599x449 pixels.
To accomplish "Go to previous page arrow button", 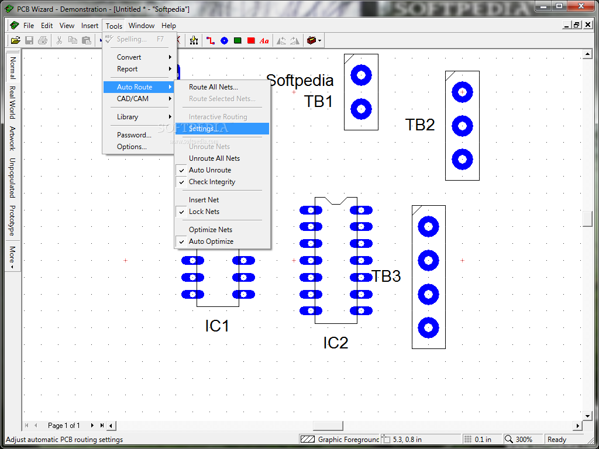I will pos(36,426).
